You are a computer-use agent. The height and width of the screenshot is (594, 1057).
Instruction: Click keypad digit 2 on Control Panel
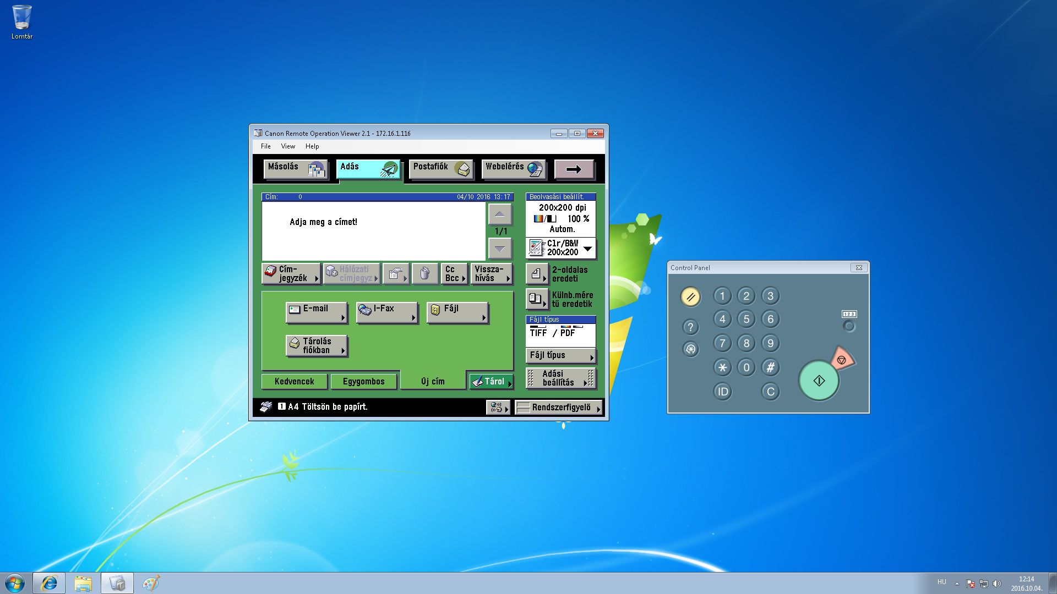tap(747, 296)
